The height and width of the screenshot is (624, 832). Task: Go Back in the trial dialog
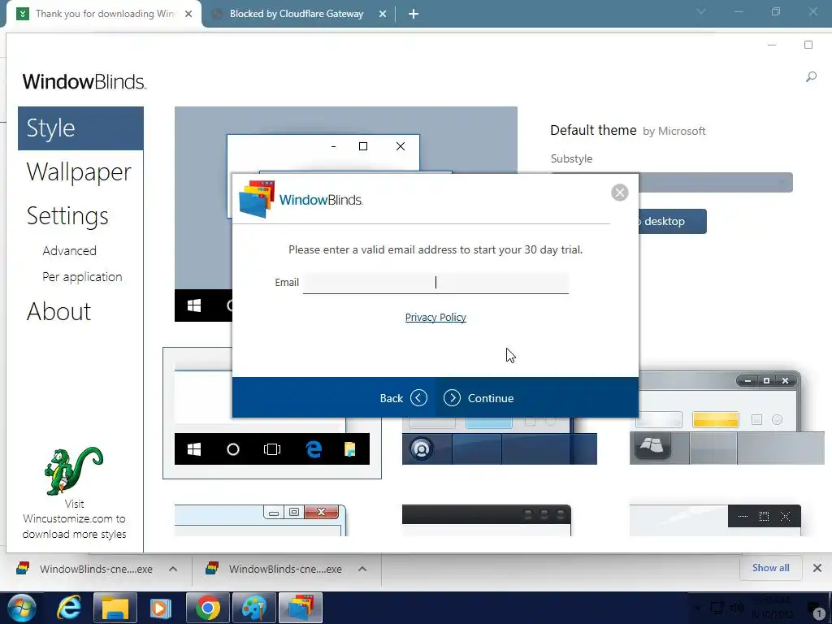403,398
